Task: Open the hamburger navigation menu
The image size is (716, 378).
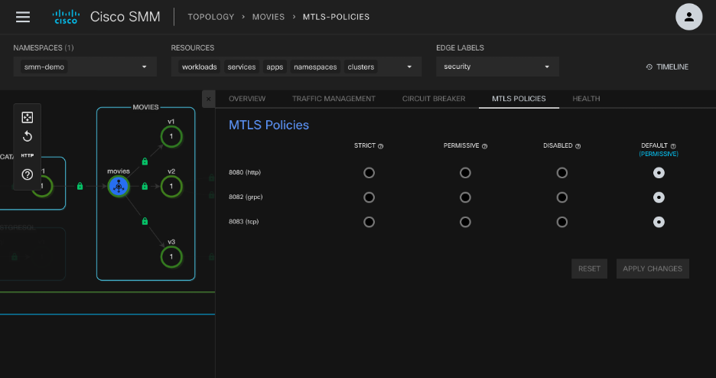Action: click(x=23, y=17)
